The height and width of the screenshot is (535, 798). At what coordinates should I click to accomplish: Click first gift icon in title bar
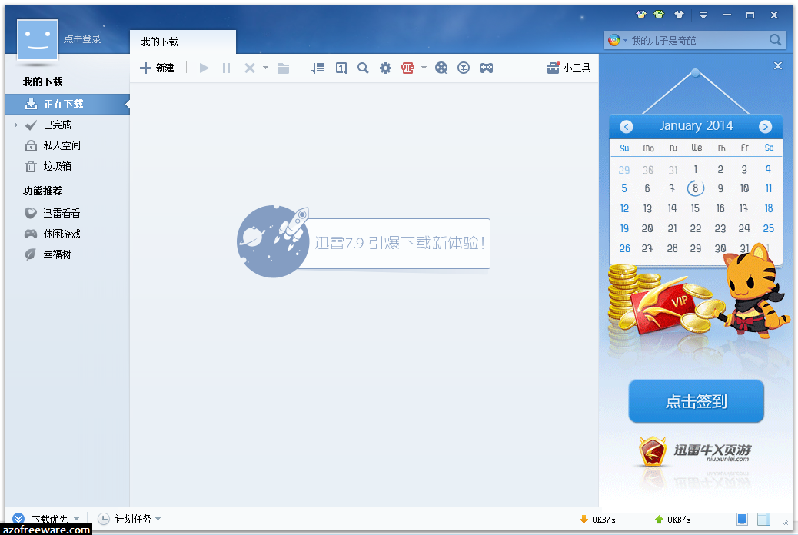(641, 15)
